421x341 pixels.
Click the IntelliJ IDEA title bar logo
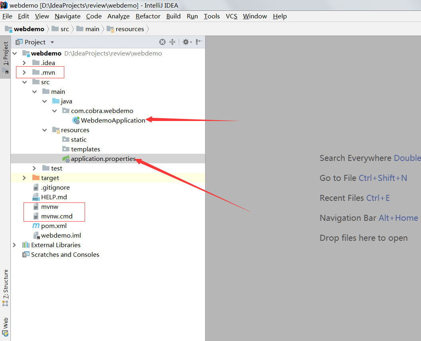[4, 5]
